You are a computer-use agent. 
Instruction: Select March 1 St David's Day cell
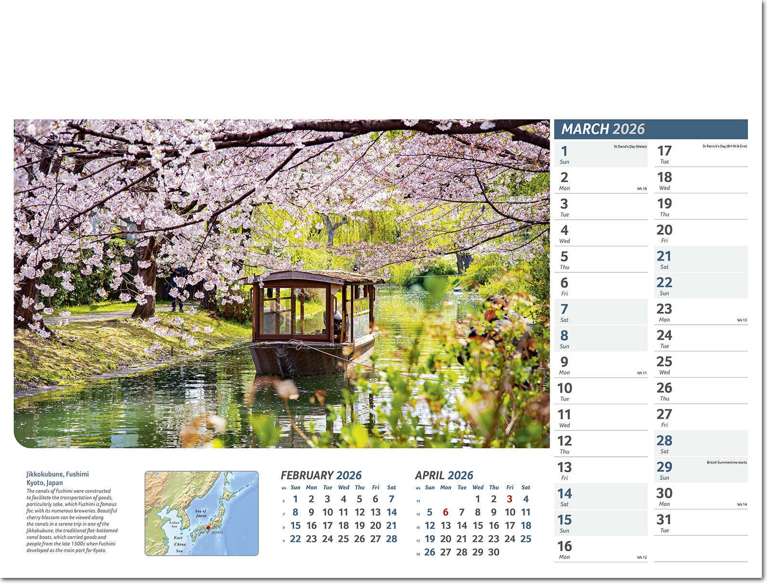(601, 154)
